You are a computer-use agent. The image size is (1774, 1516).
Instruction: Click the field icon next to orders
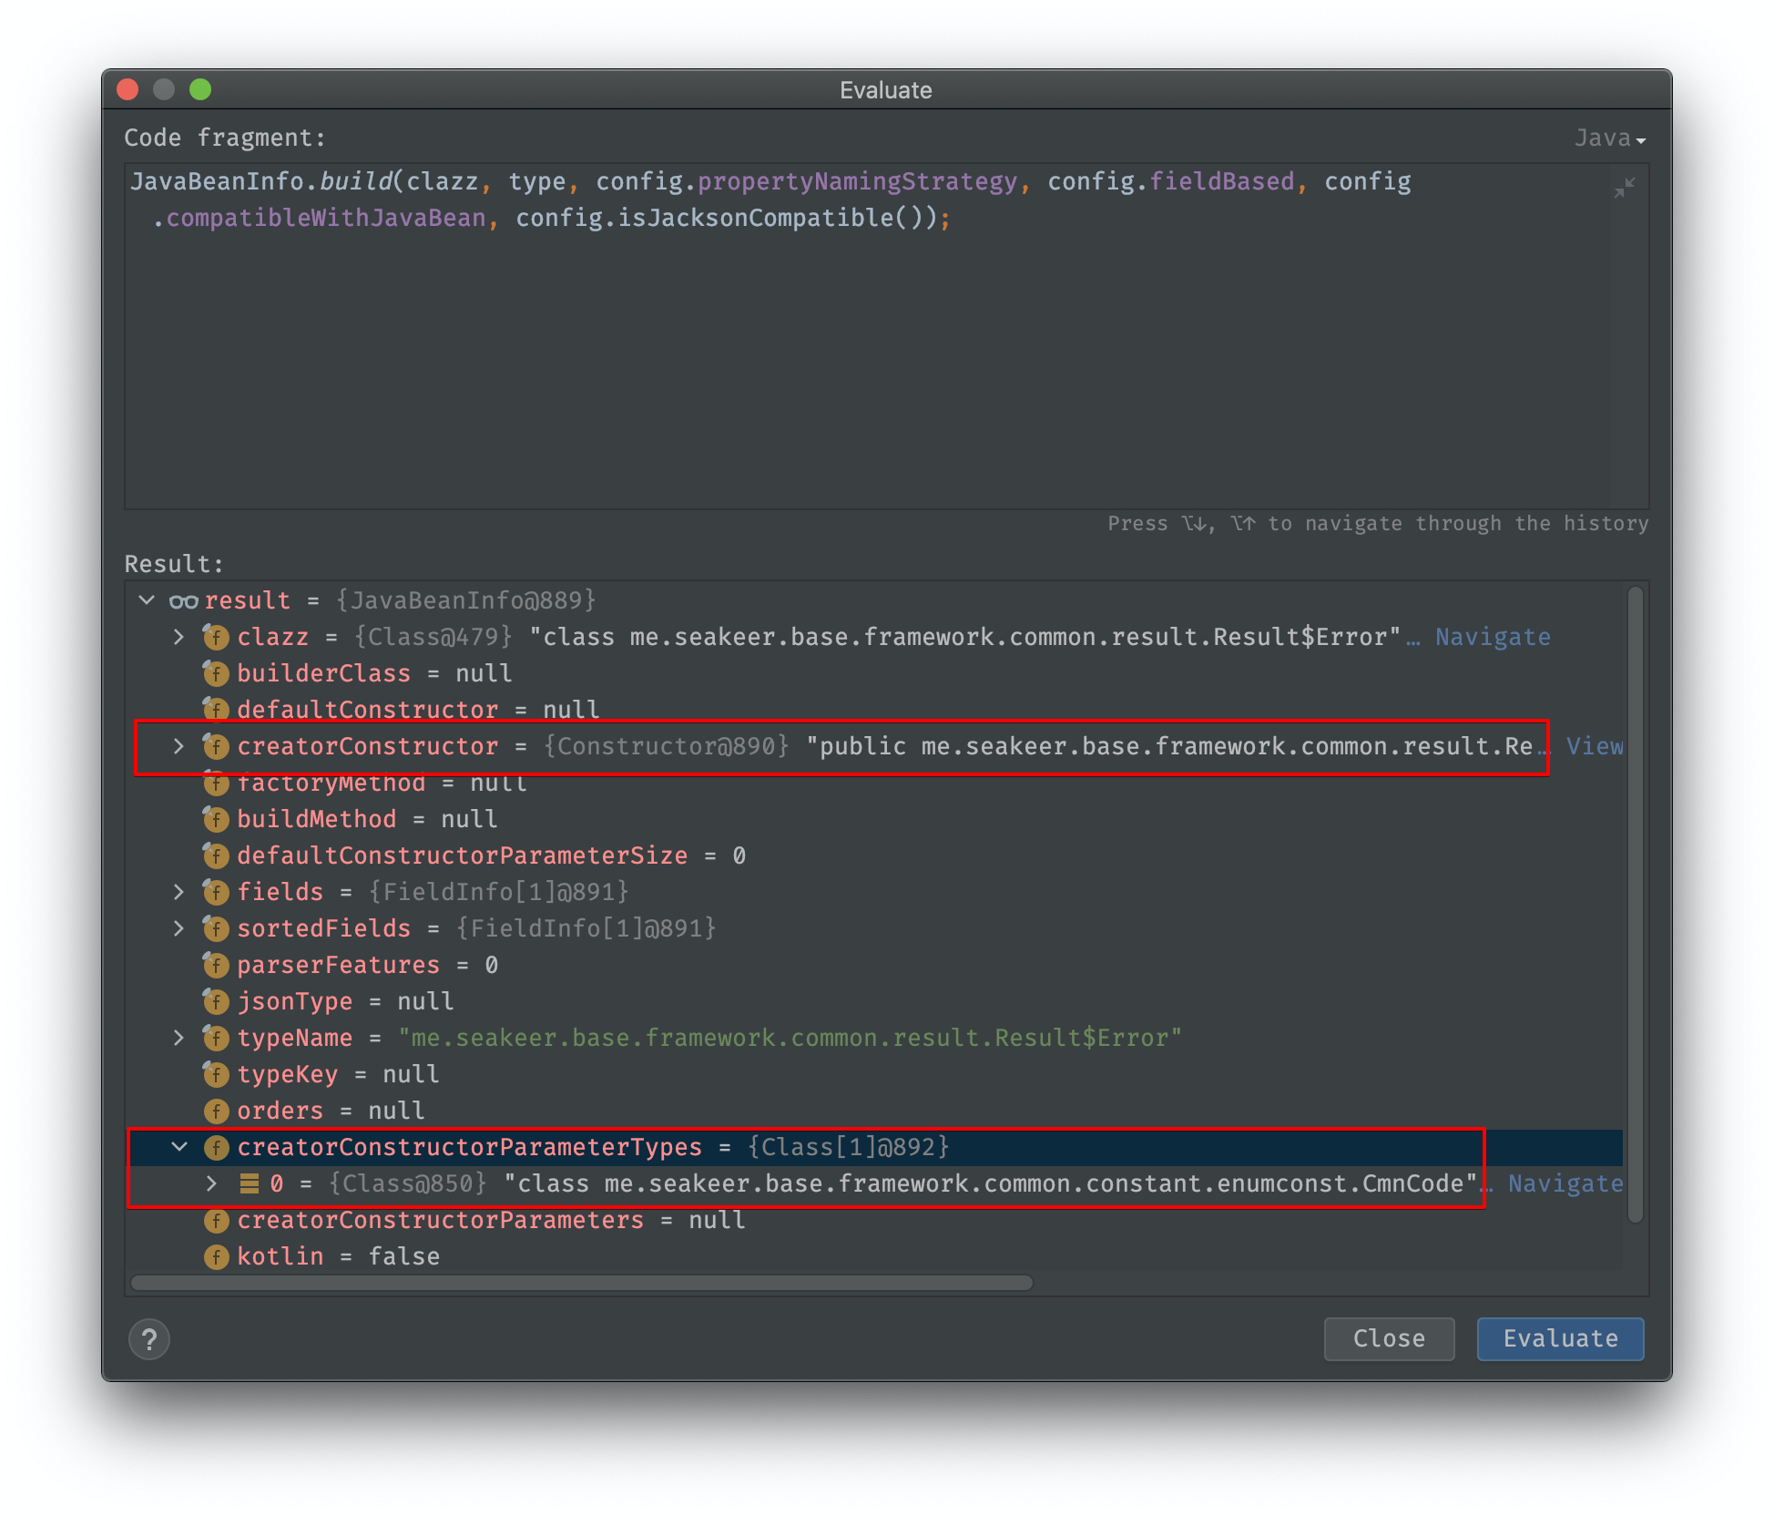216,1111
